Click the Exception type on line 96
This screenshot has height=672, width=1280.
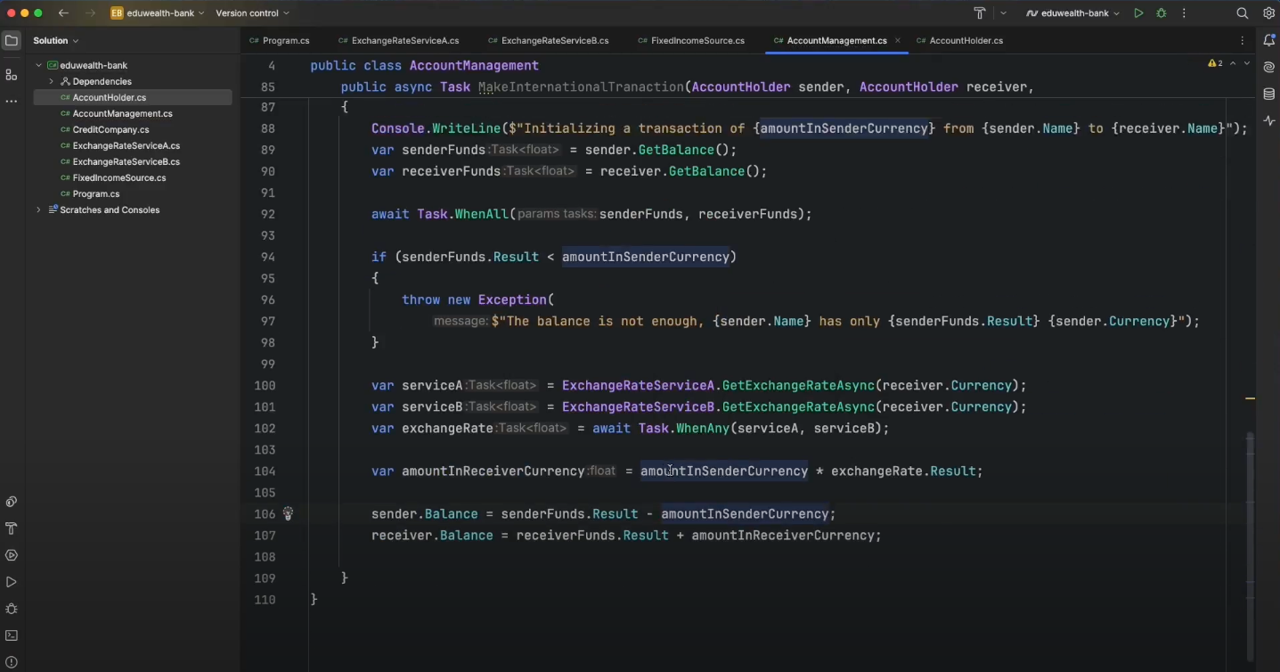[x=512, y=300]
